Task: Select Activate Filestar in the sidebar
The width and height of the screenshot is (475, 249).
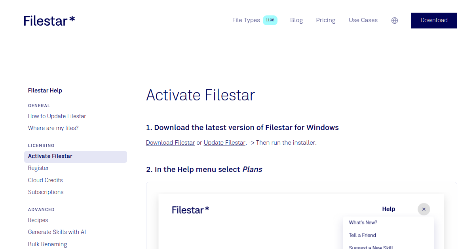Action: click(x=76, y=157)
